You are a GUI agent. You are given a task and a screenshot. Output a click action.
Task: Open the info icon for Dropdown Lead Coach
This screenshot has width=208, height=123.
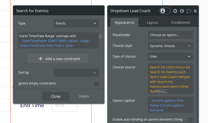point(182,11)
